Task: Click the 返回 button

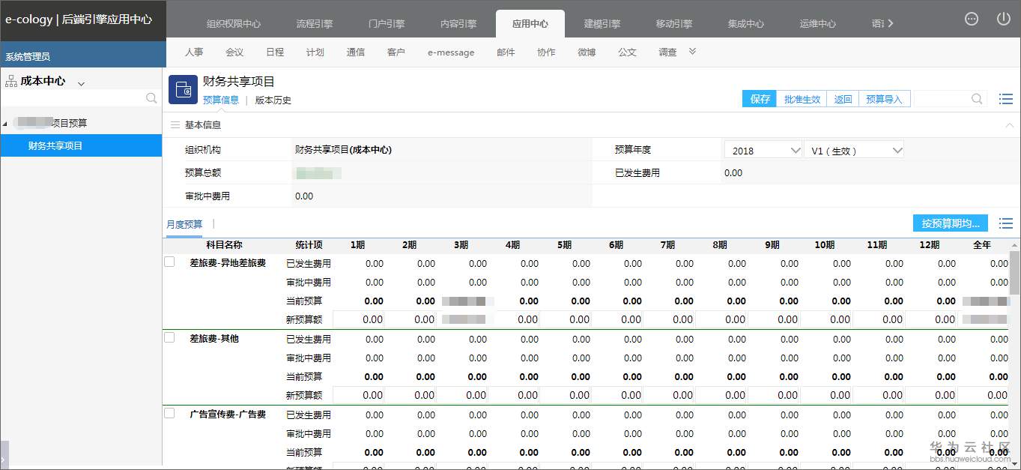Action: [x=843, y=99]
